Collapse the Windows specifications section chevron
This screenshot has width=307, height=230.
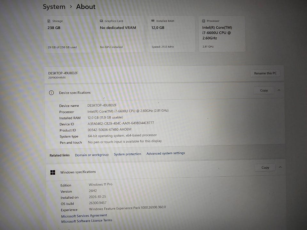[280, 167]
